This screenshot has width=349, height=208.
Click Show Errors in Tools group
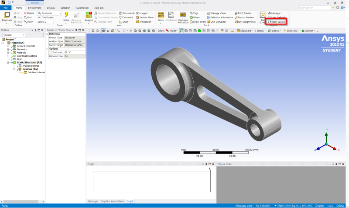(198, 22)
